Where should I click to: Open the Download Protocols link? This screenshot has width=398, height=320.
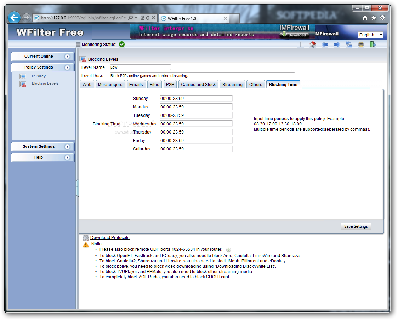[110, 238]
